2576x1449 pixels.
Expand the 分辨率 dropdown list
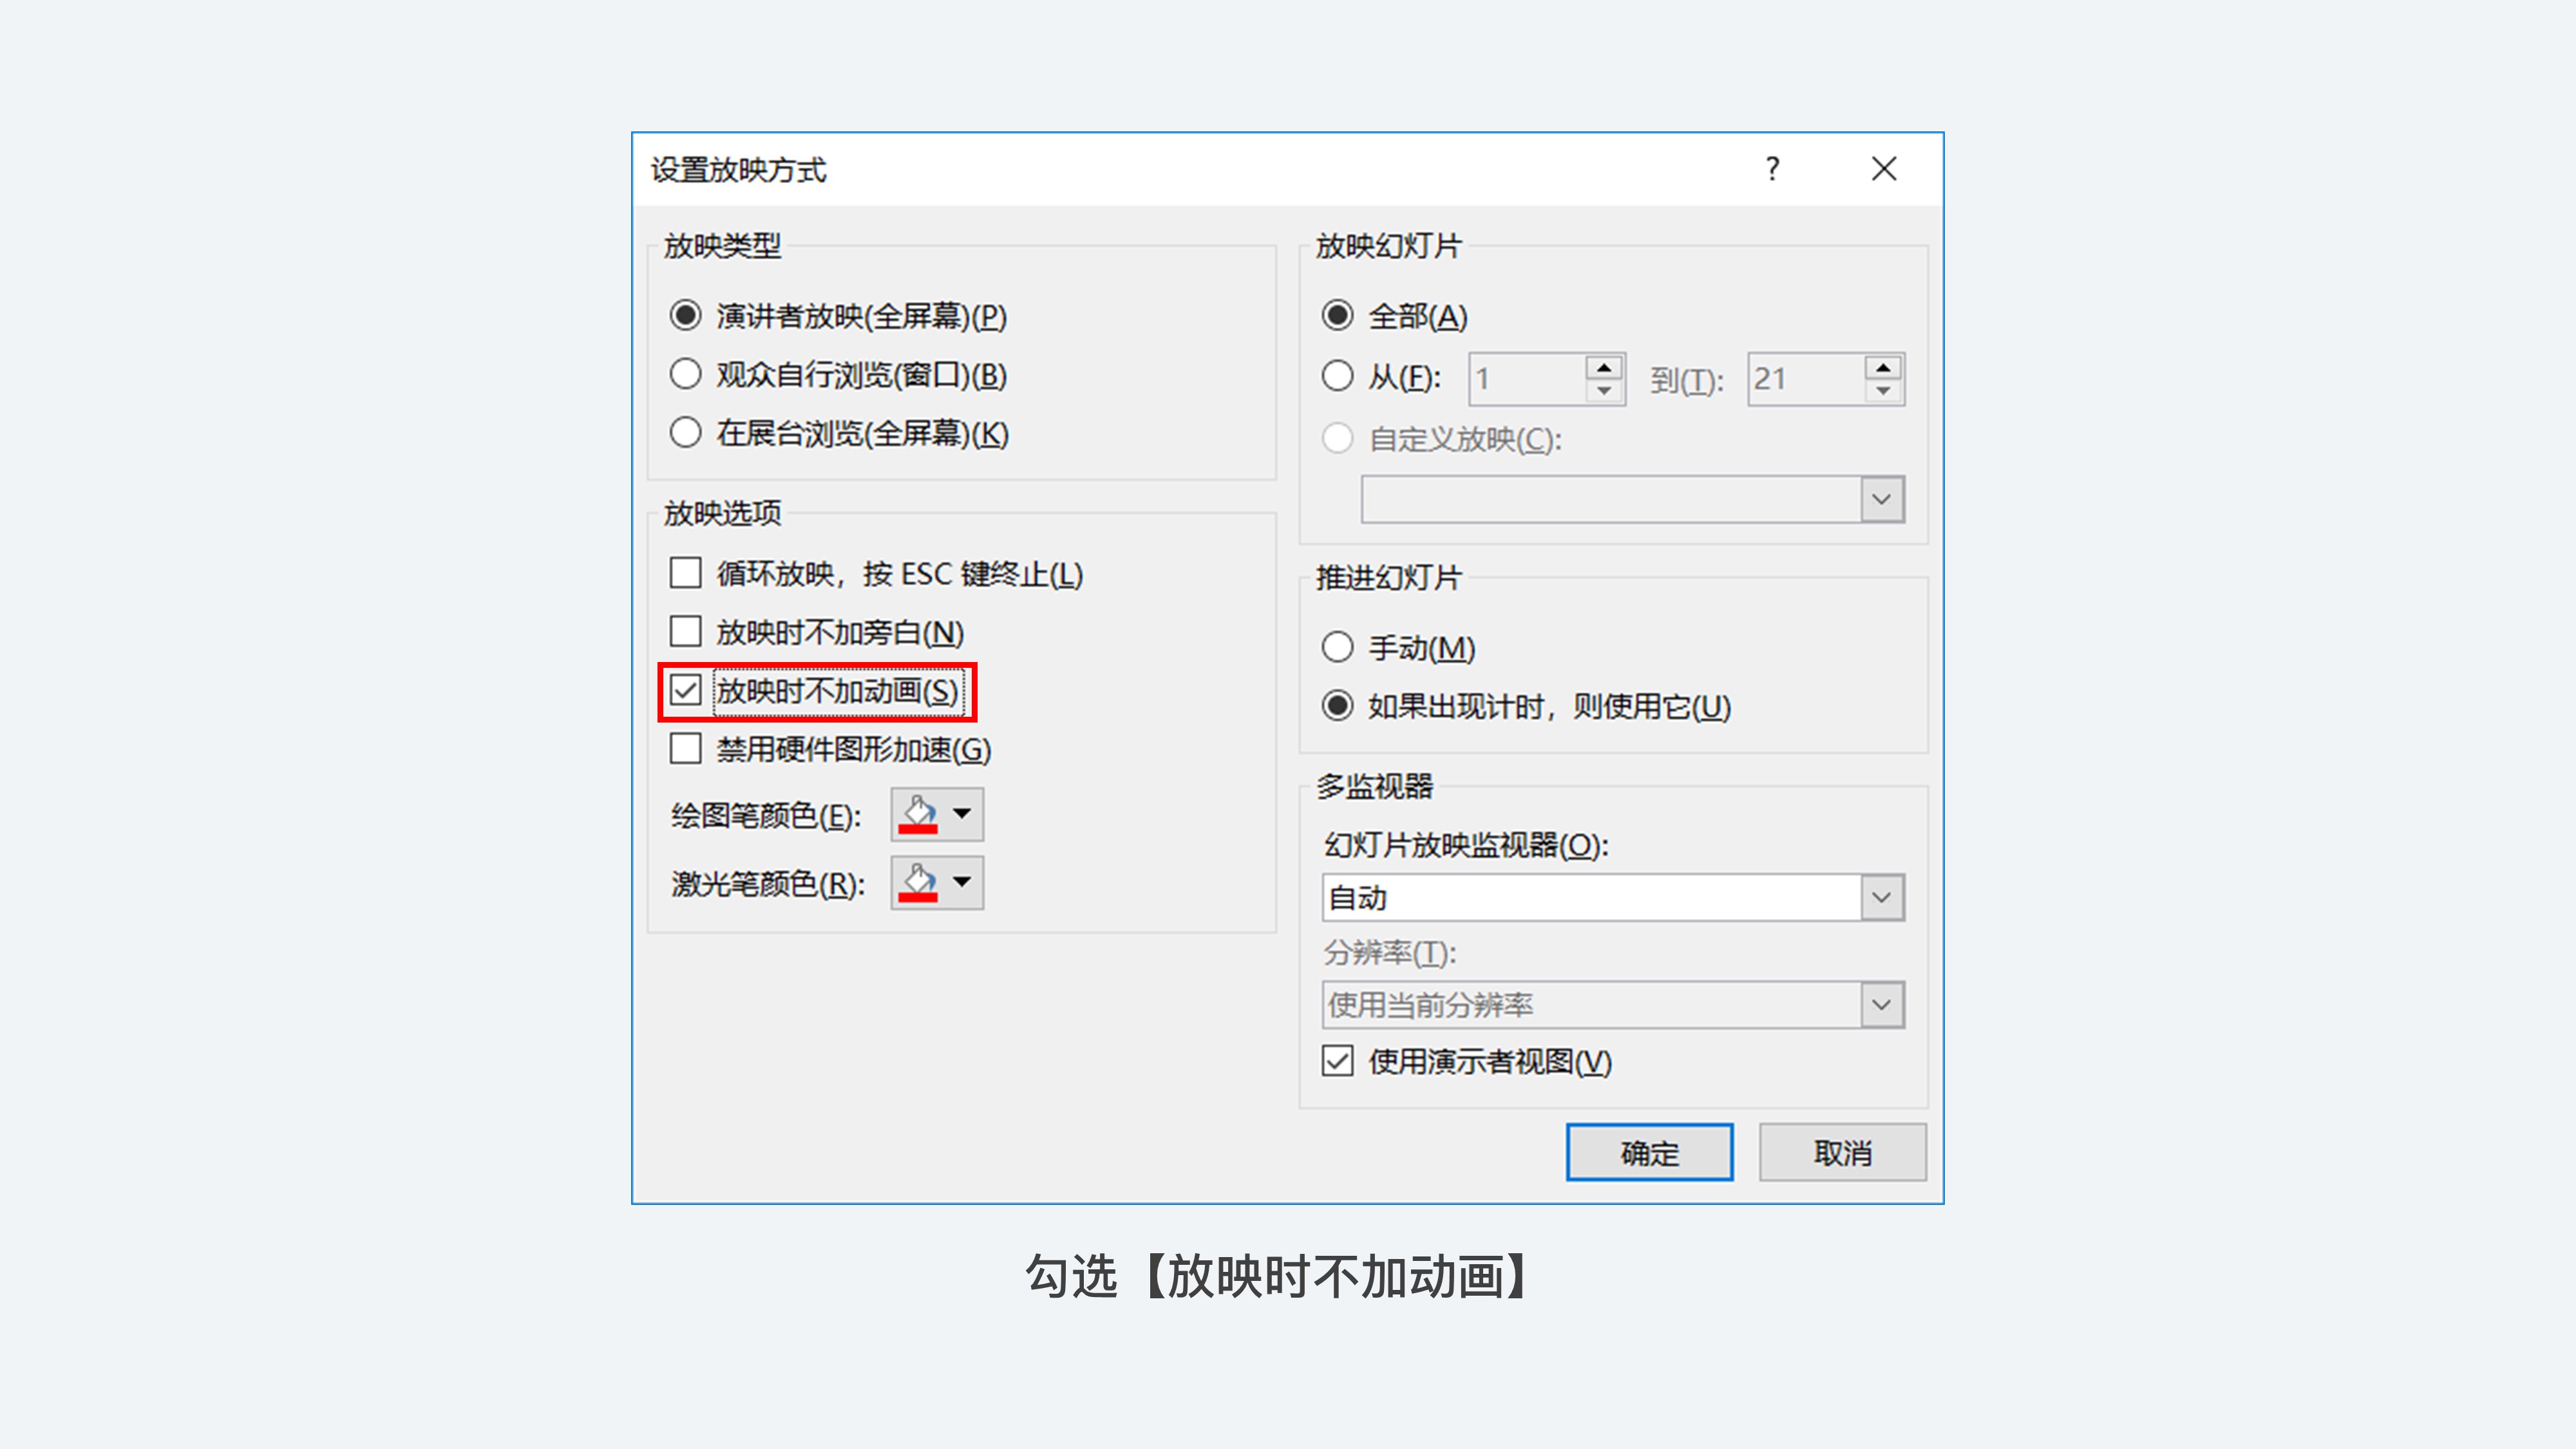(x=1881, y=1004)
